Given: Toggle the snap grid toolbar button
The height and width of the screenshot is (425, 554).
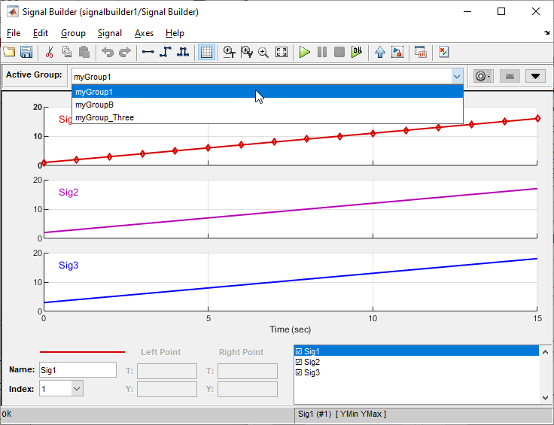Looking at the screenshot, I should pos(206,52).
